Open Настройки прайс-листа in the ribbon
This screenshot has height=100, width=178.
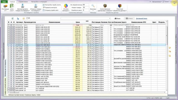coord(52,5)
